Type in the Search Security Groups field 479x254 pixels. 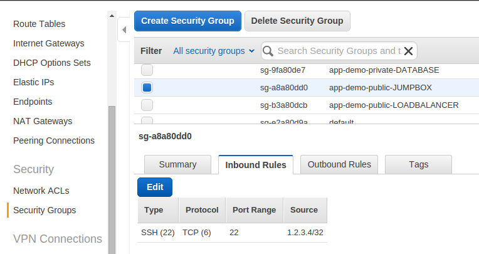click(x=339, y=51)
